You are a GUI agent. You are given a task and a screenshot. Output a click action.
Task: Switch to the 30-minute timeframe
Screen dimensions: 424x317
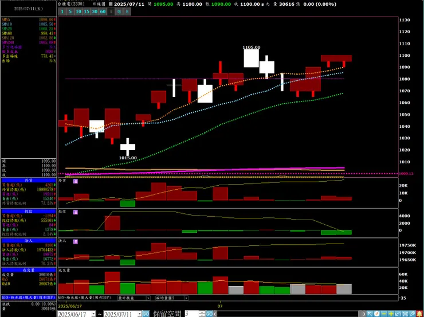click(95, 11)
